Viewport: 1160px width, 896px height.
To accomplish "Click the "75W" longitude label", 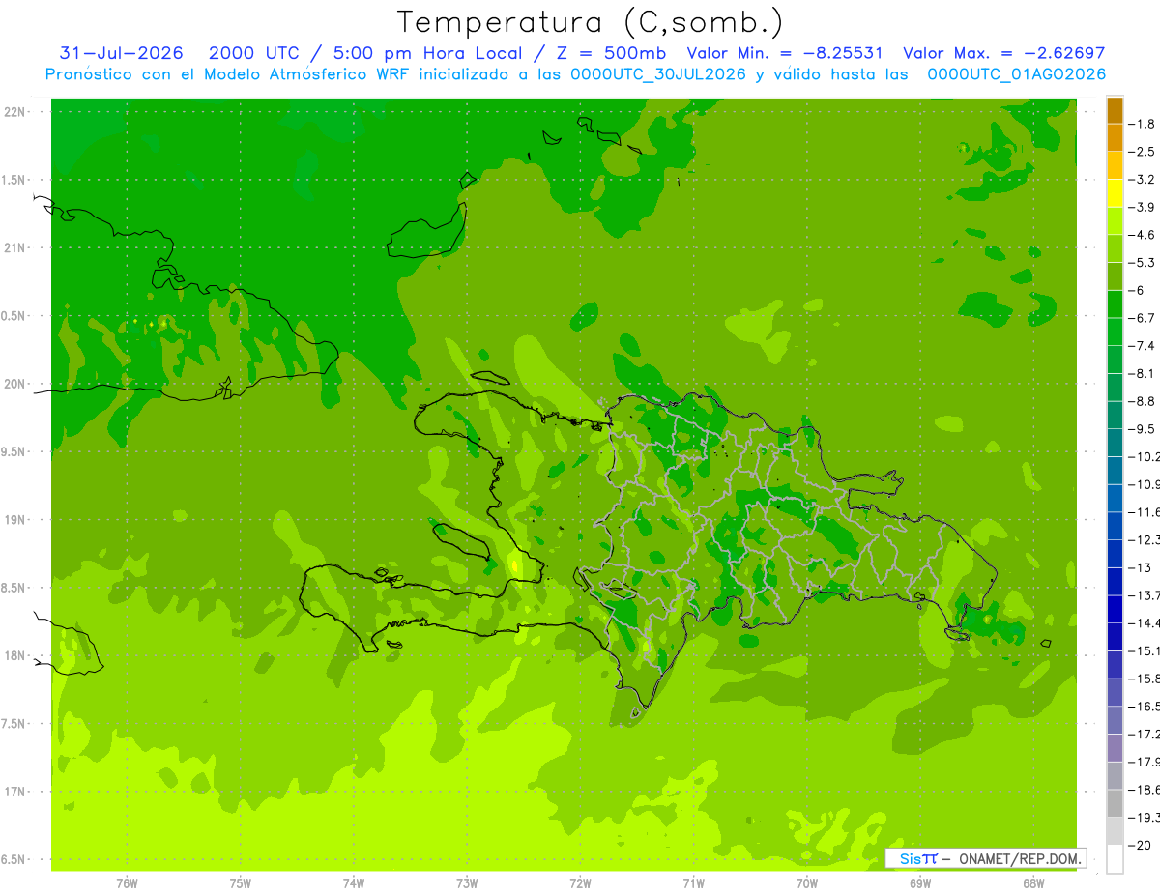I will (241, 883).
